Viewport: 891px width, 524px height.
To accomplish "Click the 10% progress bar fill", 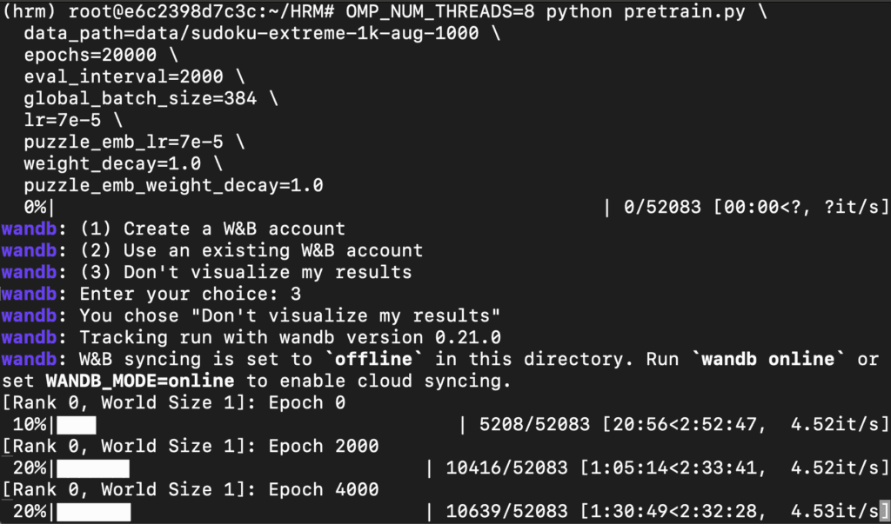I will coord(77,425).
